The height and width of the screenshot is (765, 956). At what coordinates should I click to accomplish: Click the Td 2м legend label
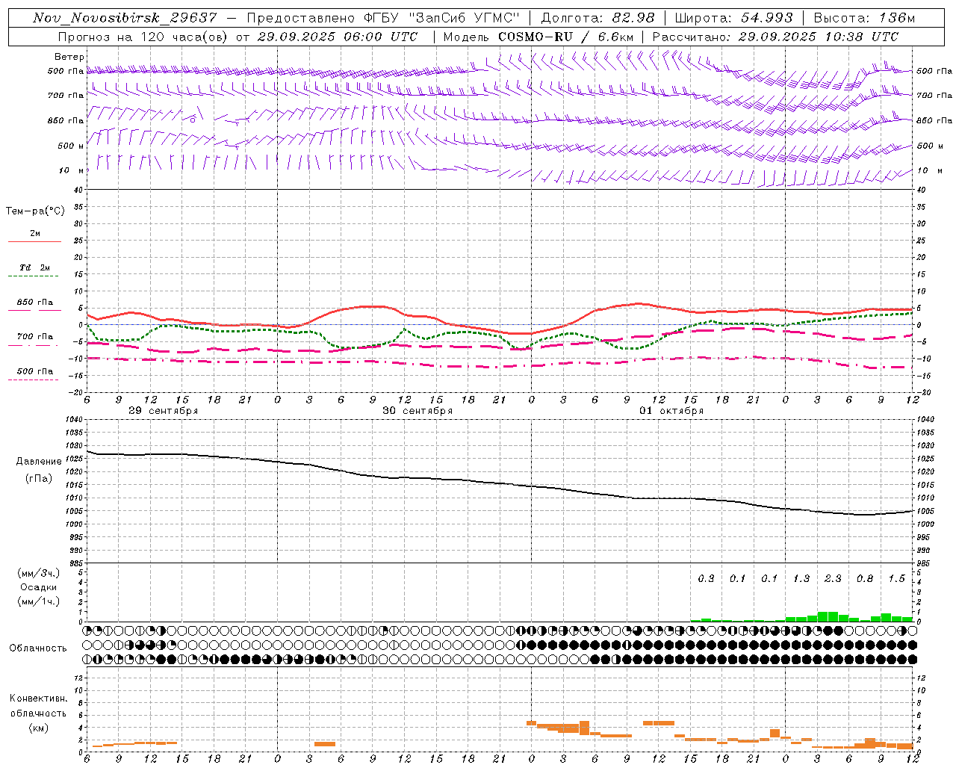[34, 267]
